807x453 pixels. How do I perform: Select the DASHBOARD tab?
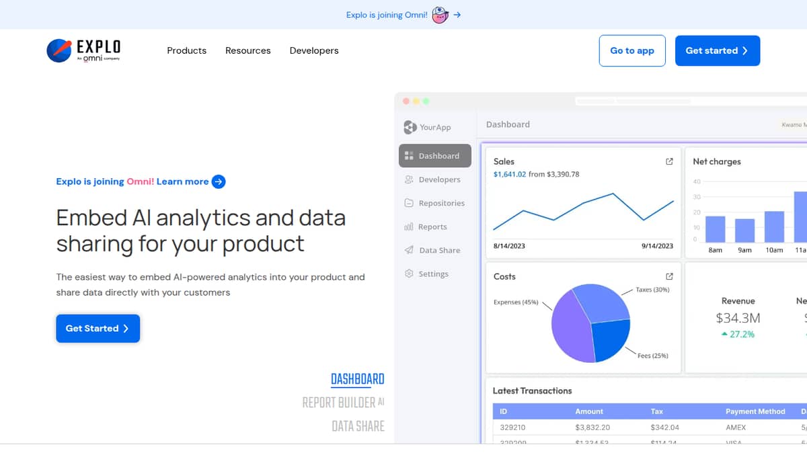[x=358, y=379]
